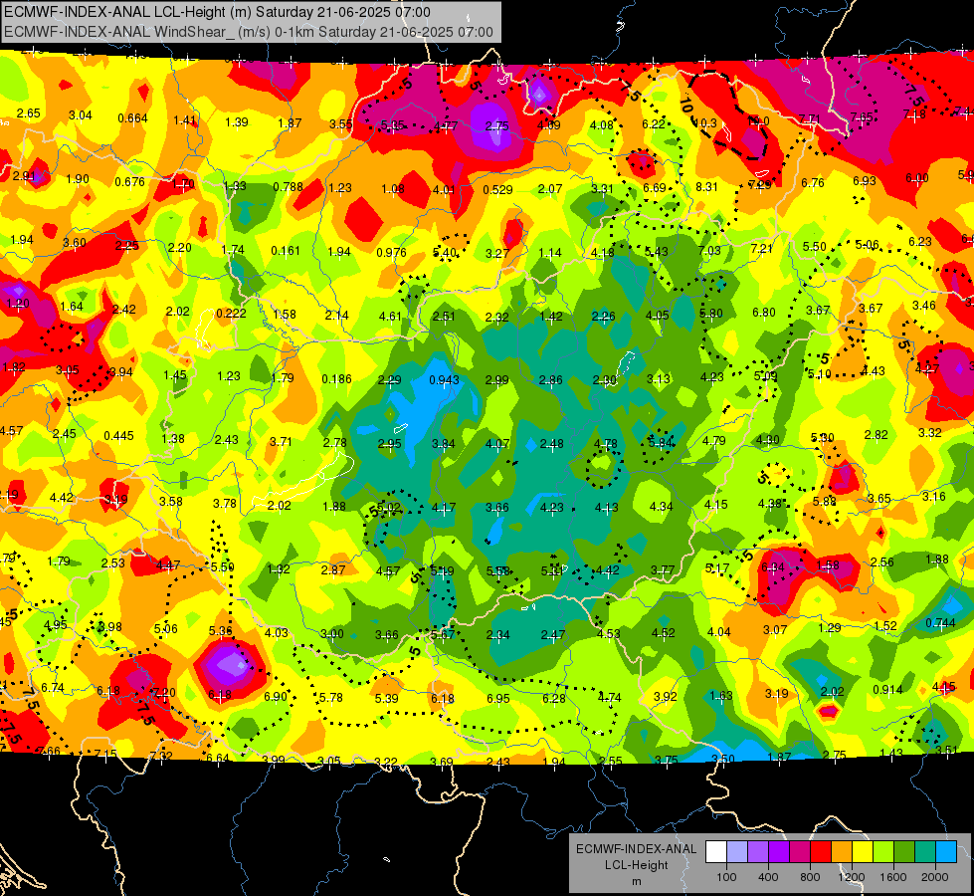Viewport: 974px width, 896px height.
Task: Click the wind shear value 4.79
Action: [714, 440]
